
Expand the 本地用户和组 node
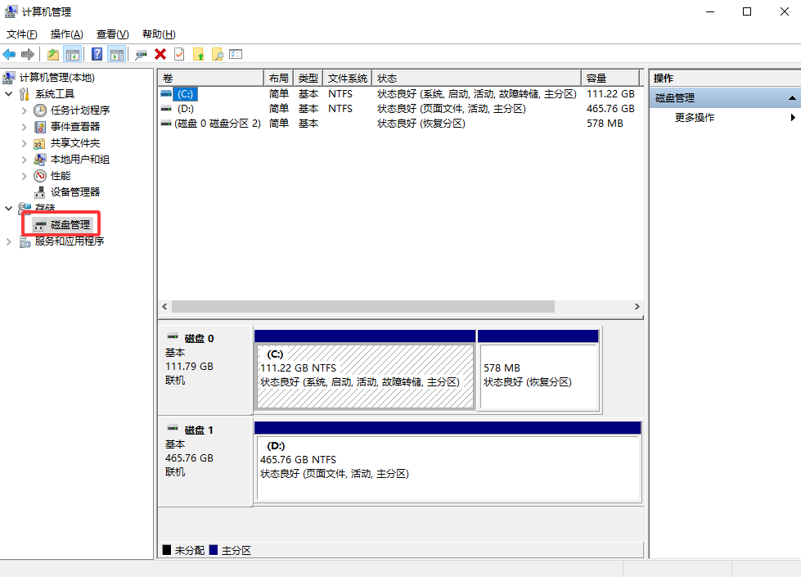point(24,160)
